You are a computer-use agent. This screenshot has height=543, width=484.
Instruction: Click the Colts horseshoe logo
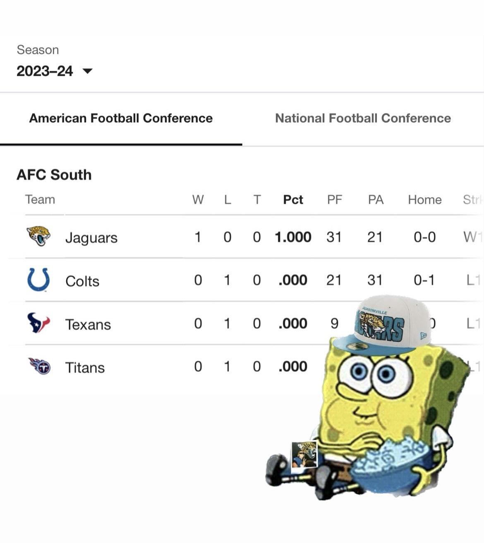tap(38, 280)
